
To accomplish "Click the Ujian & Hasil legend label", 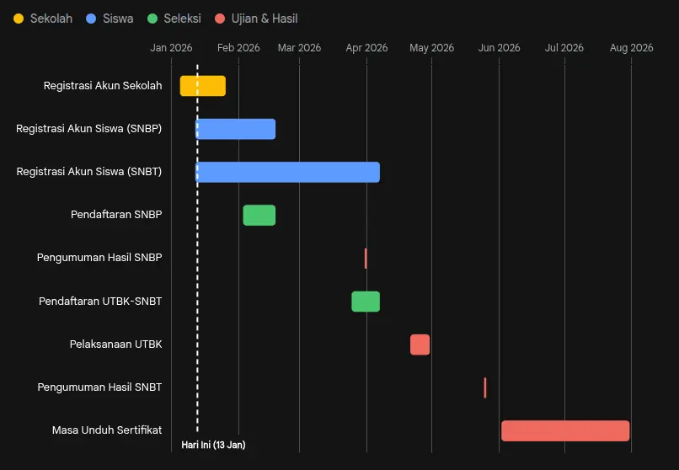I will 264,19.
